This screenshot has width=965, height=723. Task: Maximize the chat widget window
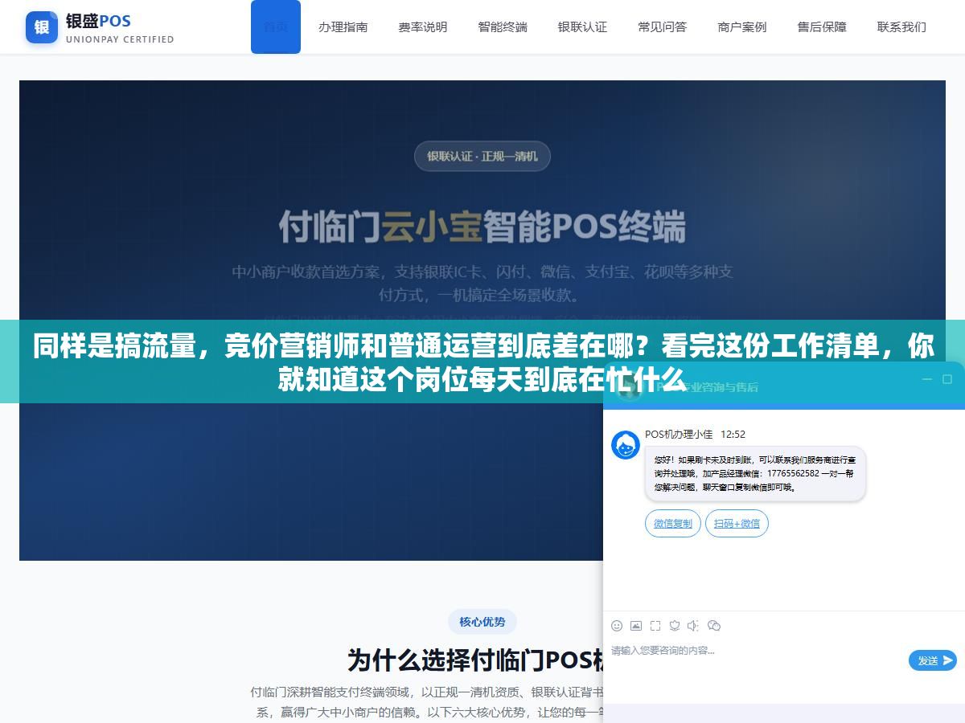click(947, 379)
